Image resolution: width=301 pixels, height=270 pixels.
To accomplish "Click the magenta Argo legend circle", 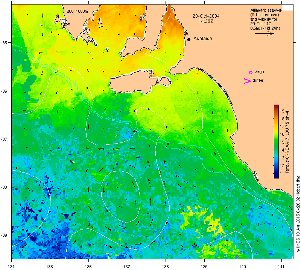I will click(251, 72).
